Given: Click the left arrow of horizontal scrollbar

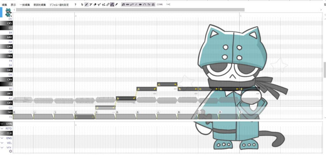Looking at the screenshot, I should pos(14,10).
